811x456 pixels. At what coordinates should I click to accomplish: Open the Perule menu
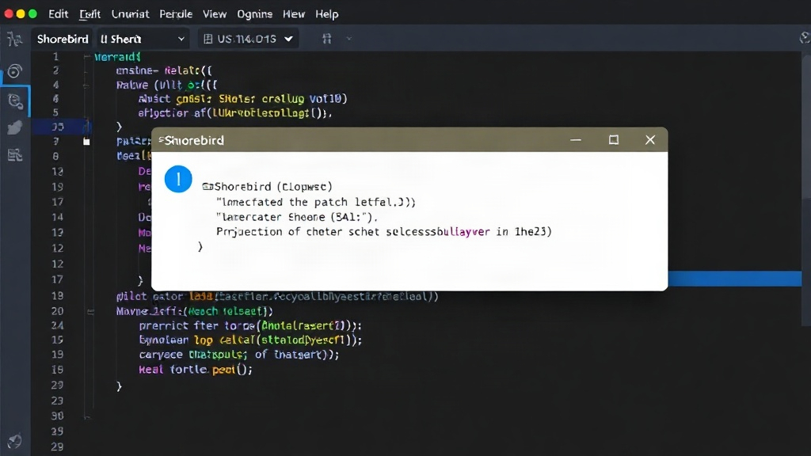point(176,14)
